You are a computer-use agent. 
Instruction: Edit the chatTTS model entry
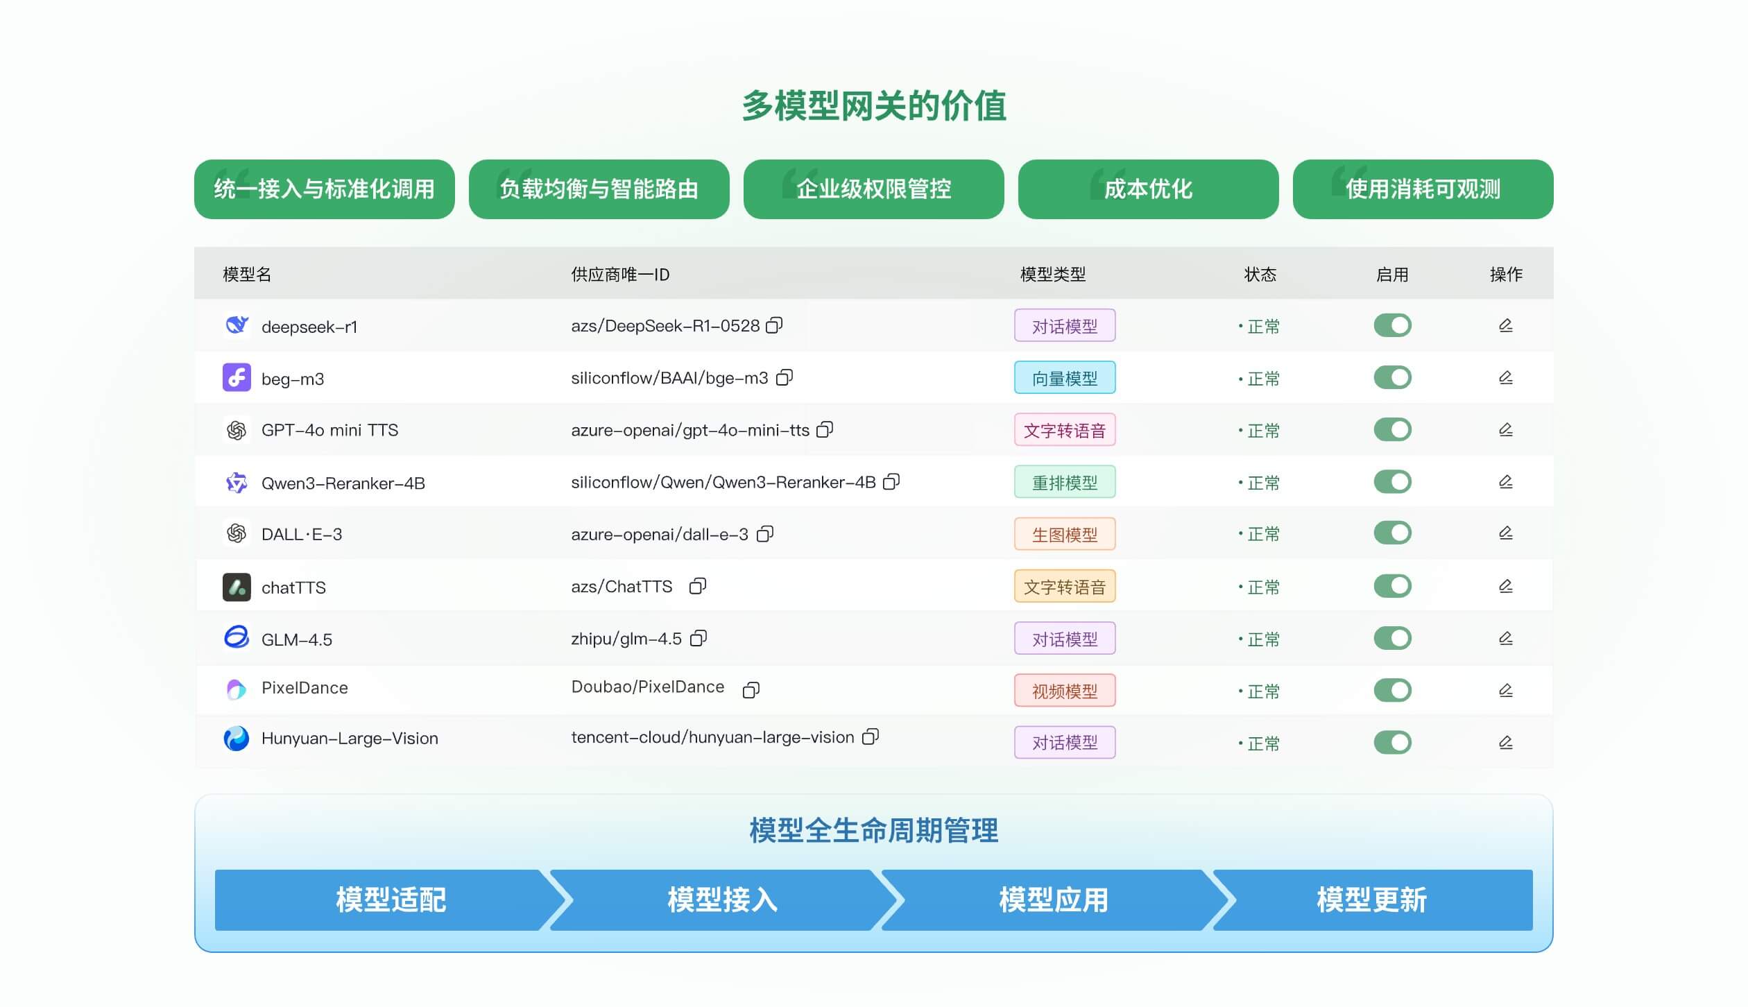pos(1505,586)
